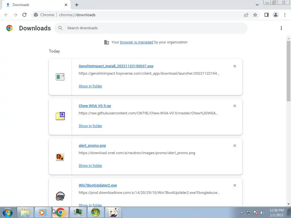Click the network tray icon
The image size is (291, 218).
pyautogui.click(x=248, y=213)
